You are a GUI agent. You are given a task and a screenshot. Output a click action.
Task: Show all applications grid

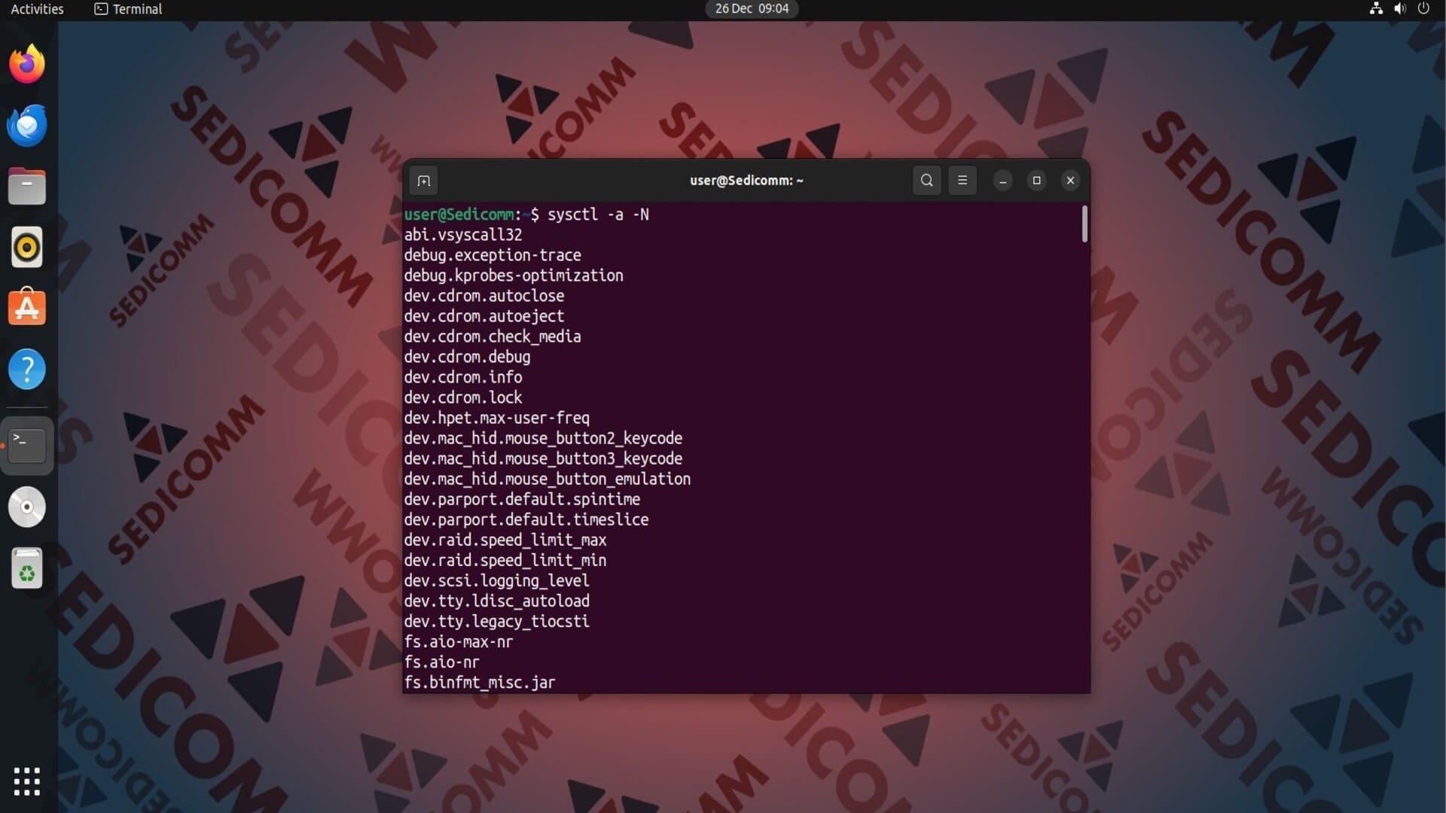[x=27, y=781]
